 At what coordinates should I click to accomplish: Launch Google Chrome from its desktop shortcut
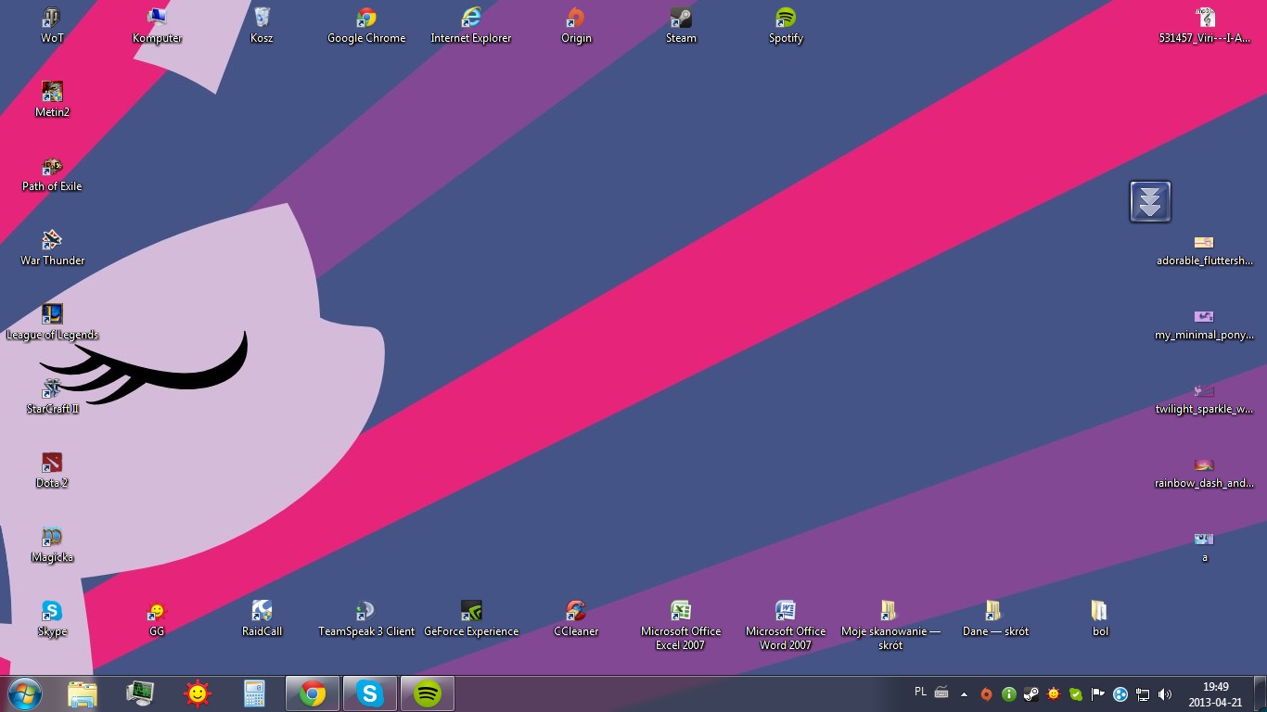coord(366,26)
